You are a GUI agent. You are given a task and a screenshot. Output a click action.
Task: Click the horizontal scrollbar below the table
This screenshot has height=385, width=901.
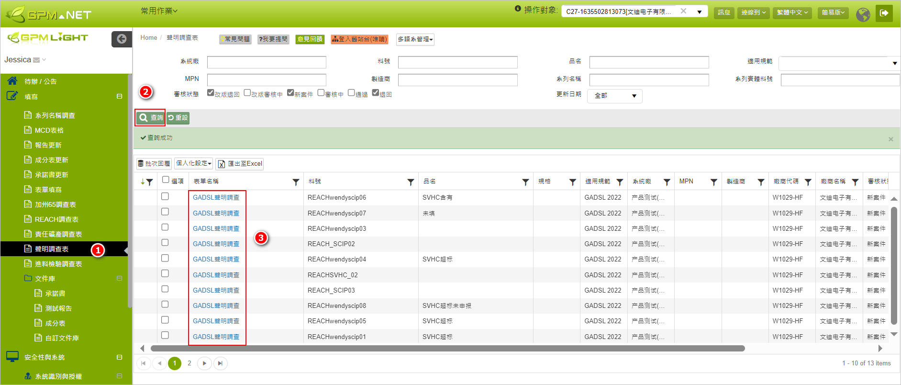click(x=447, y=349)
